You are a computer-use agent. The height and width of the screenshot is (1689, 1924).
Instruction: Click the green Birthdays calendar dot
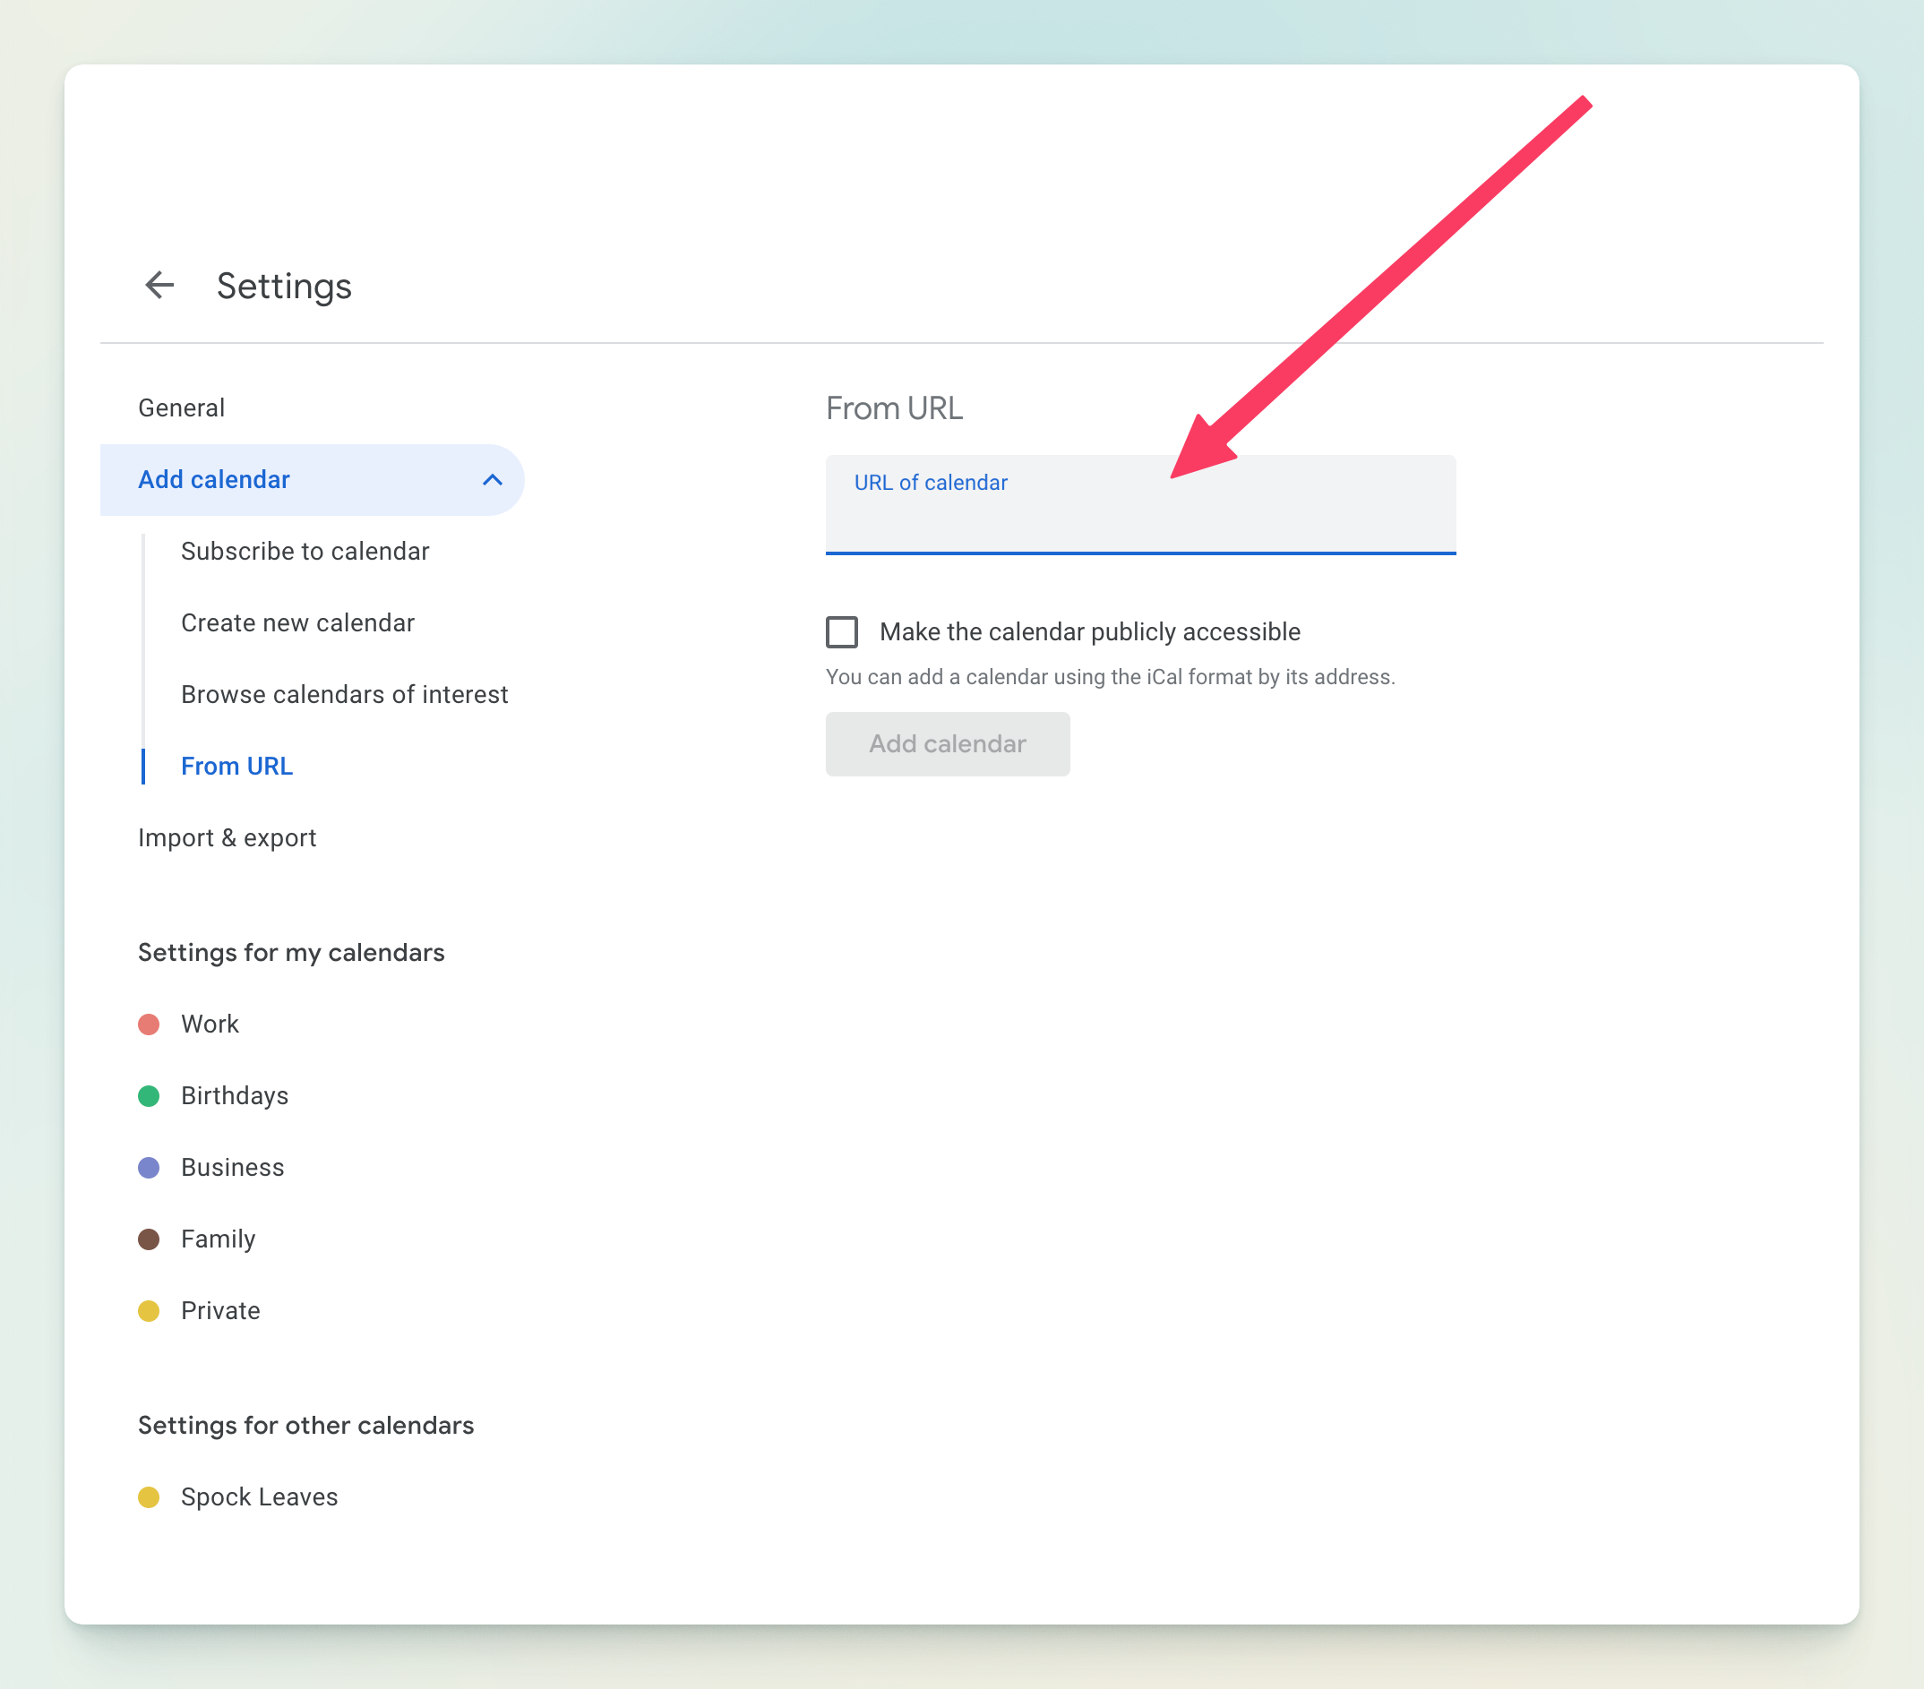click(149, 1095)
